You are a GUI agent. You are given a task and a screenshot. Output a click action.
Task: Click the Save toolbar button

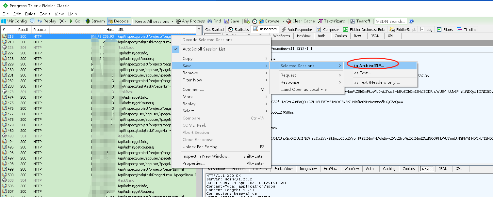point(232,21)
